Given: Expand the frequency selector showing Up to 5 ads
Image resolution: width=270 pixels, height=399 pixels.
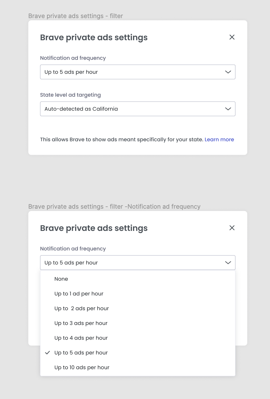Looking at the screenshot, I should coord(138,262).
